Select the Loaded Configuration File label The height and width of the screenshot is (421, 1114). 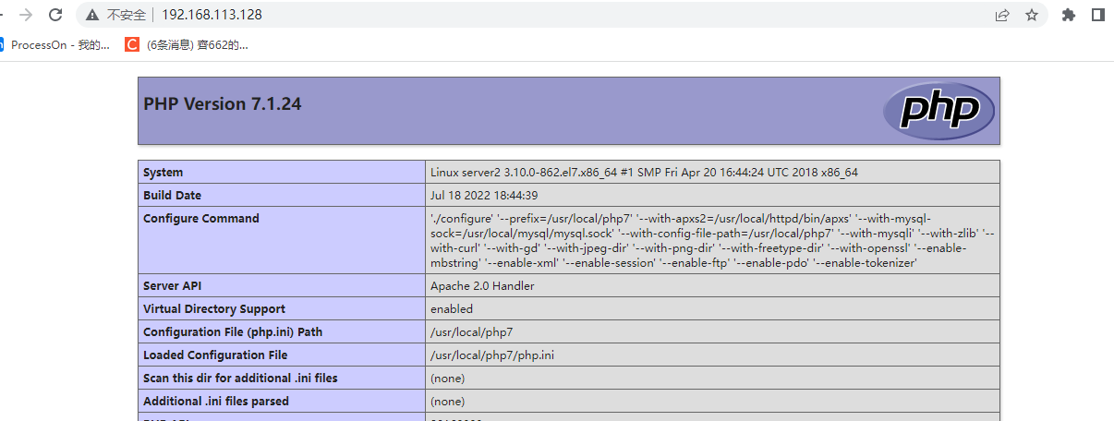(x=215, y=355)
